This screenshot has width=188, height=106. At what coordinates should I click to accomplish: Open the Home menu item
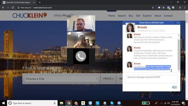(x=112, y=16)
